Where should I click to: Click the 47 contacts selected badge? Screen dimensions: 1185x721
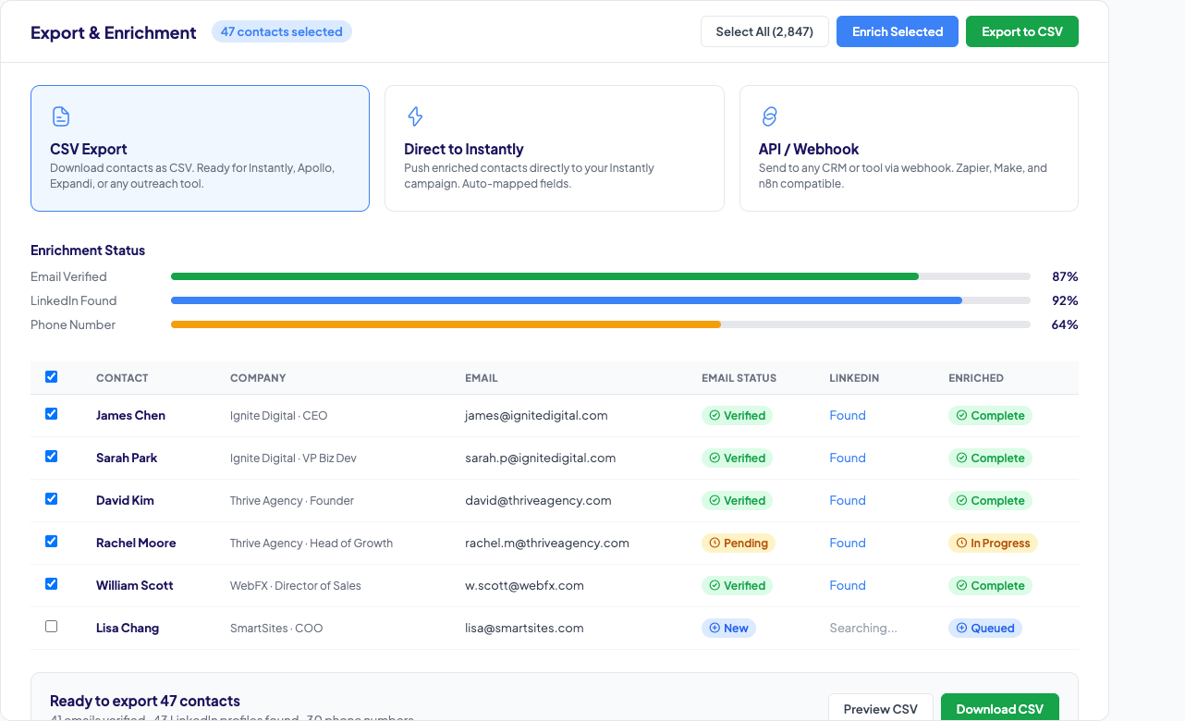[281, 31]
